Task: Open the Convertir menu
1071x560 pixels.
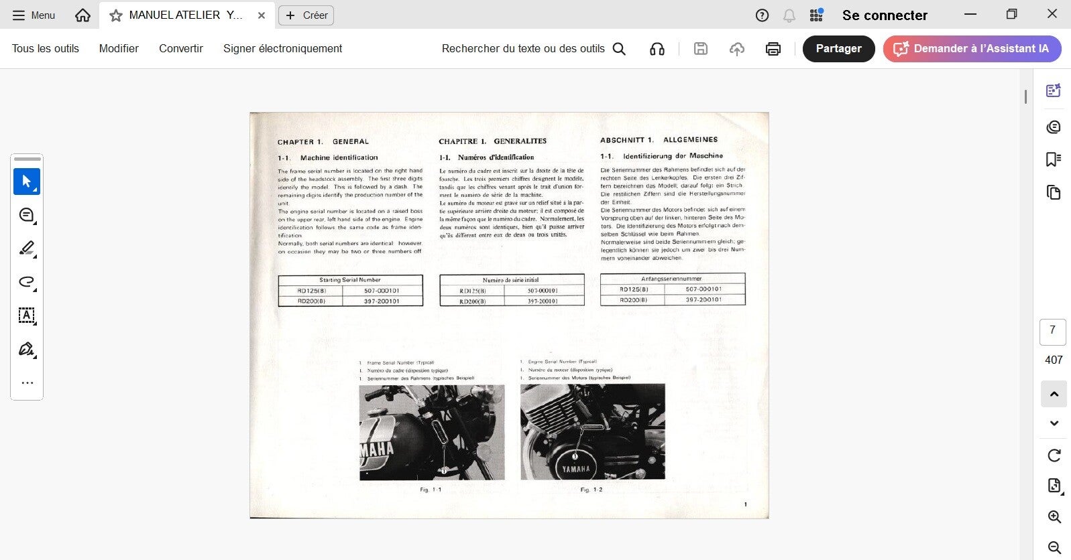Action: point(181,48)
